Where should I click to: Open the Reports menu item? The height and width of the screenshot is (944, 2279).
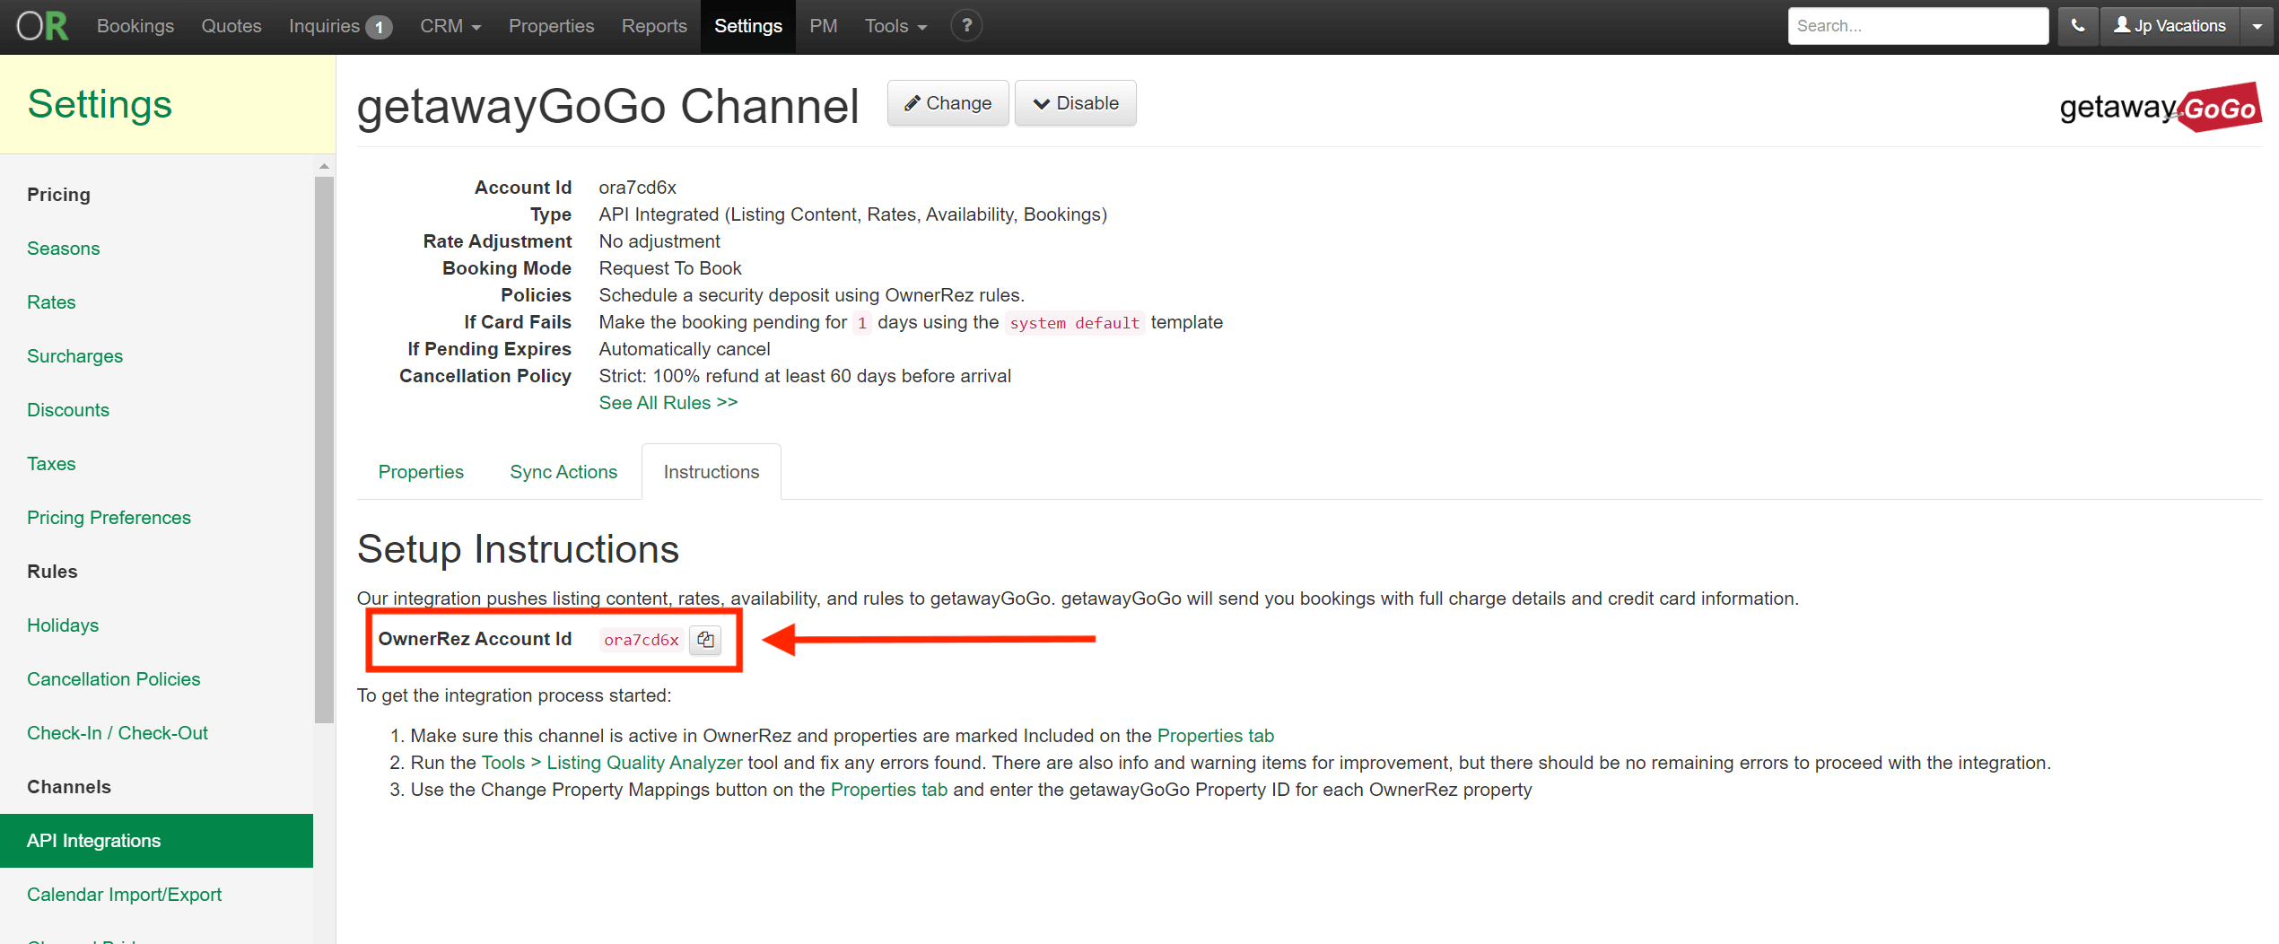[x=654, y=26]
